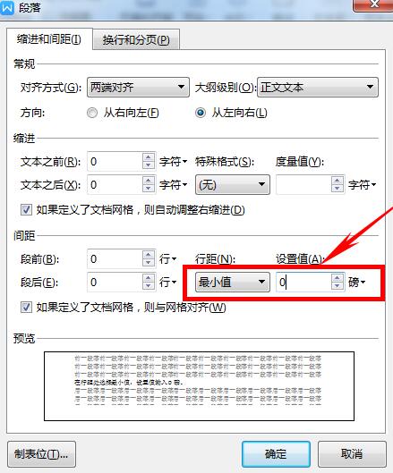Open the 制表位 settings button
This screenshot has width=393, height=473.
(41, 453)
